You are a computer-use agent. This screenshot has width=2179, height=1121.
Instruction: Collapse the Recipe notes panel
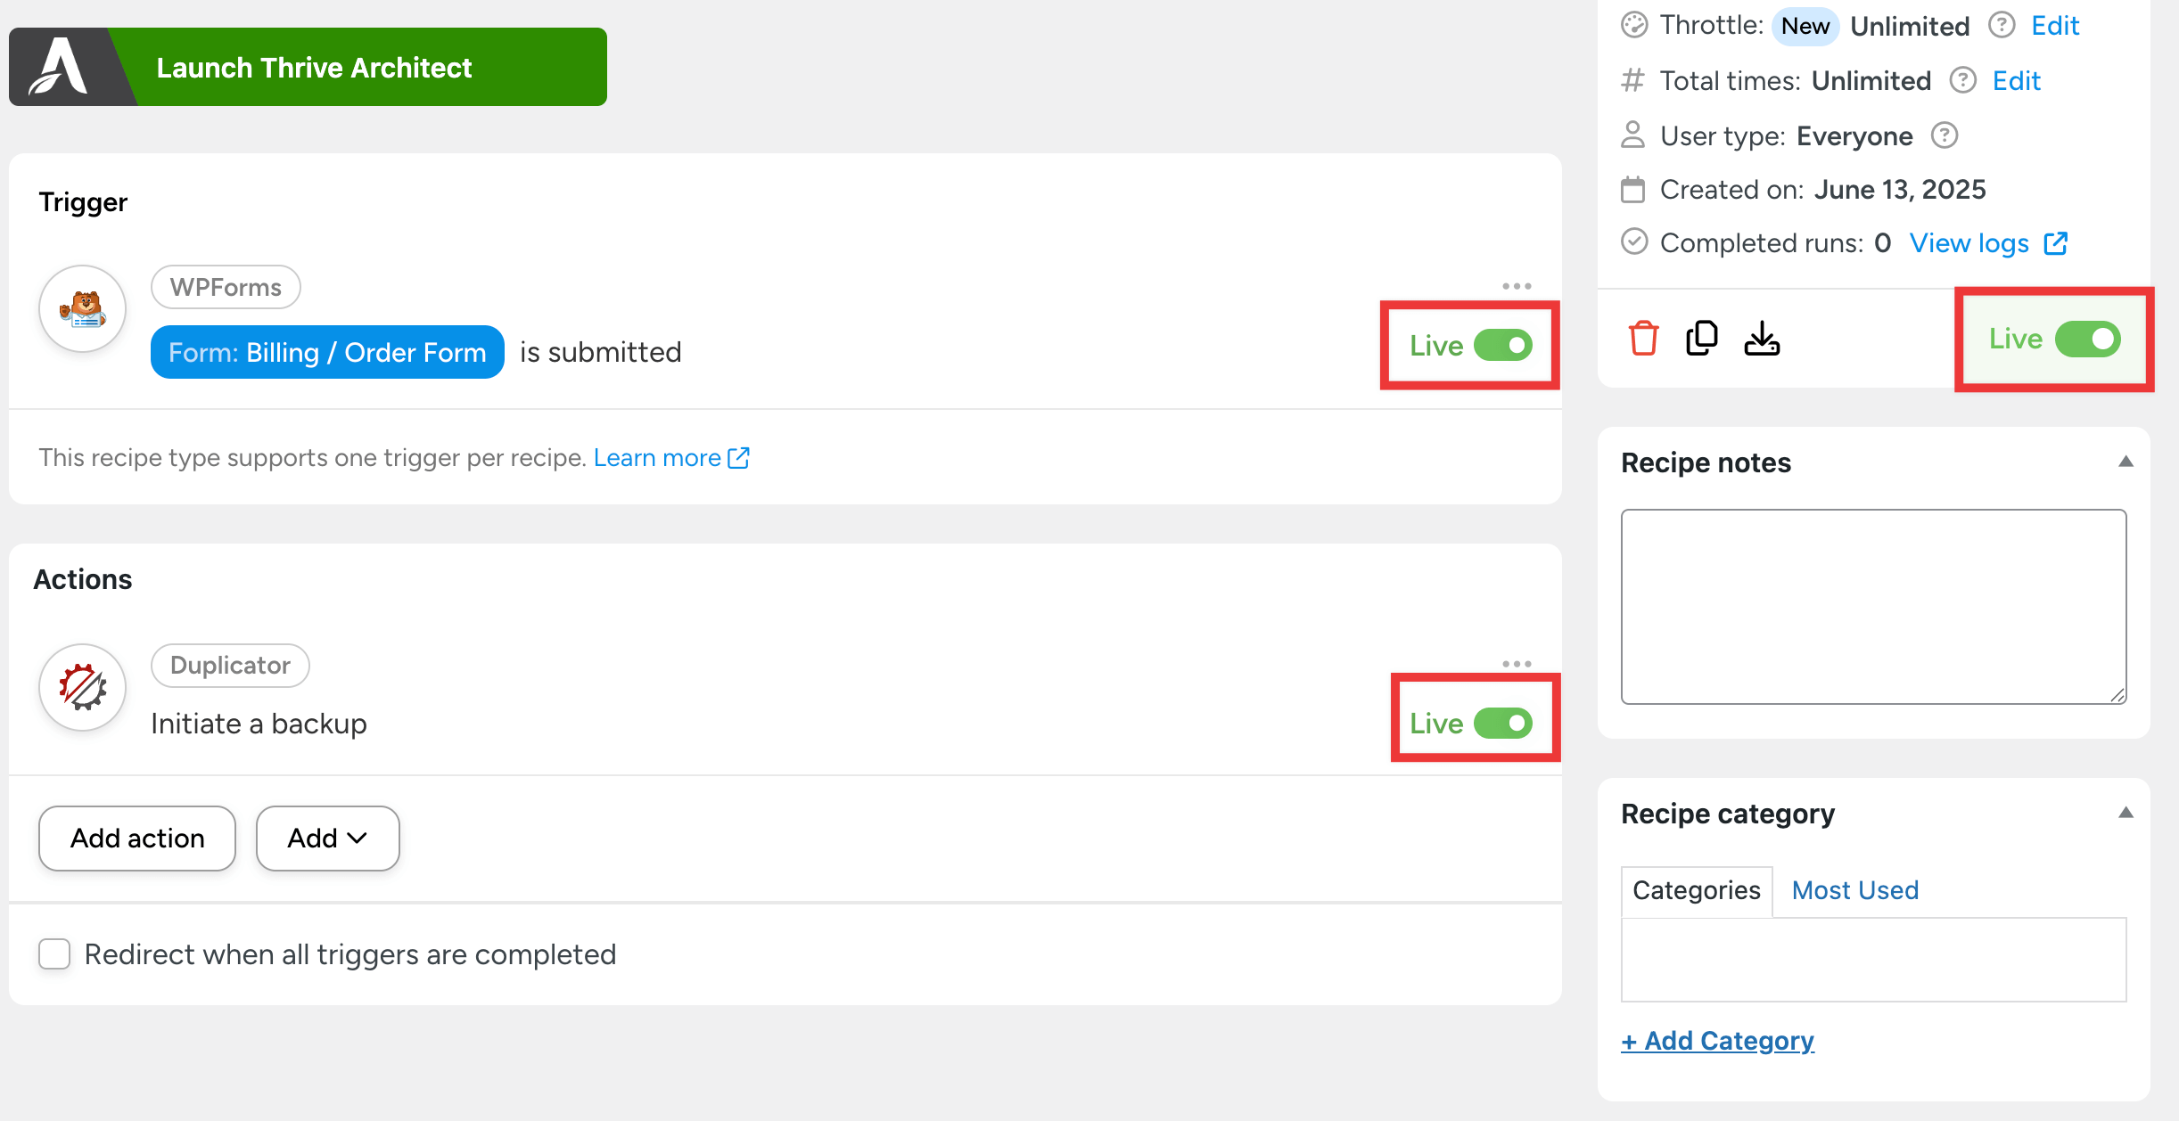tap(2126, 462)
